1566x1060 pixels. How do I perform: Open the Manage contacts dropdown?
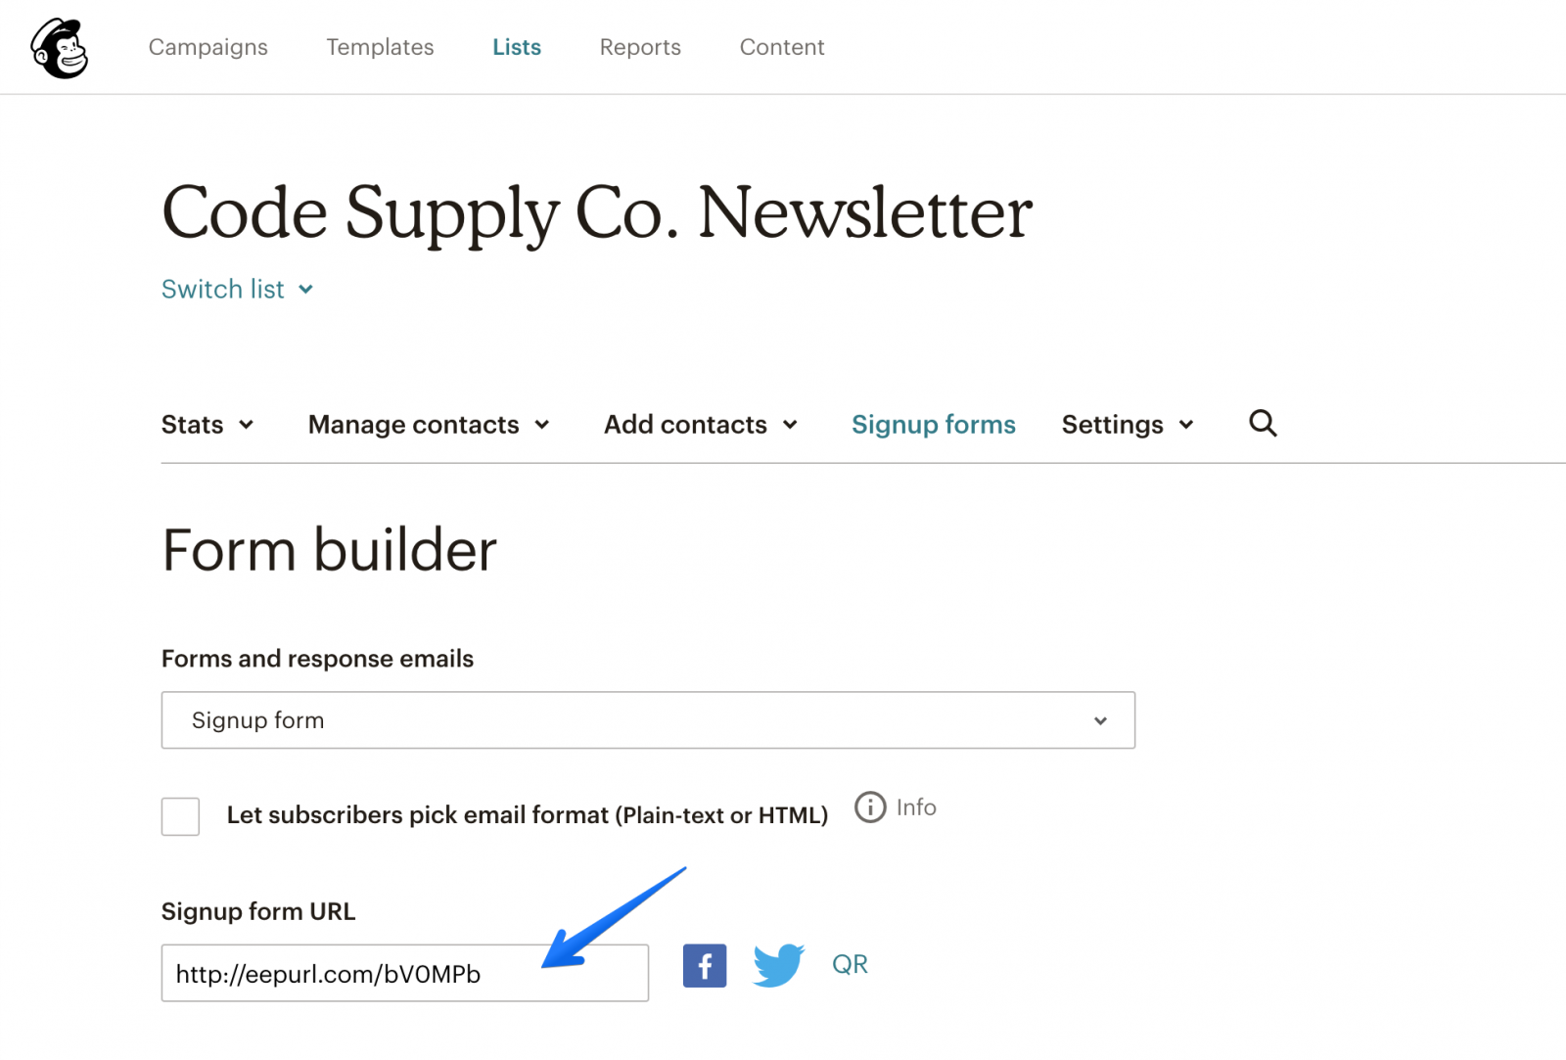[x=428, y=424]
